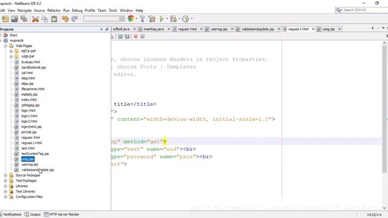Click the New Project toolbar icon

click(x=5, y=19)
